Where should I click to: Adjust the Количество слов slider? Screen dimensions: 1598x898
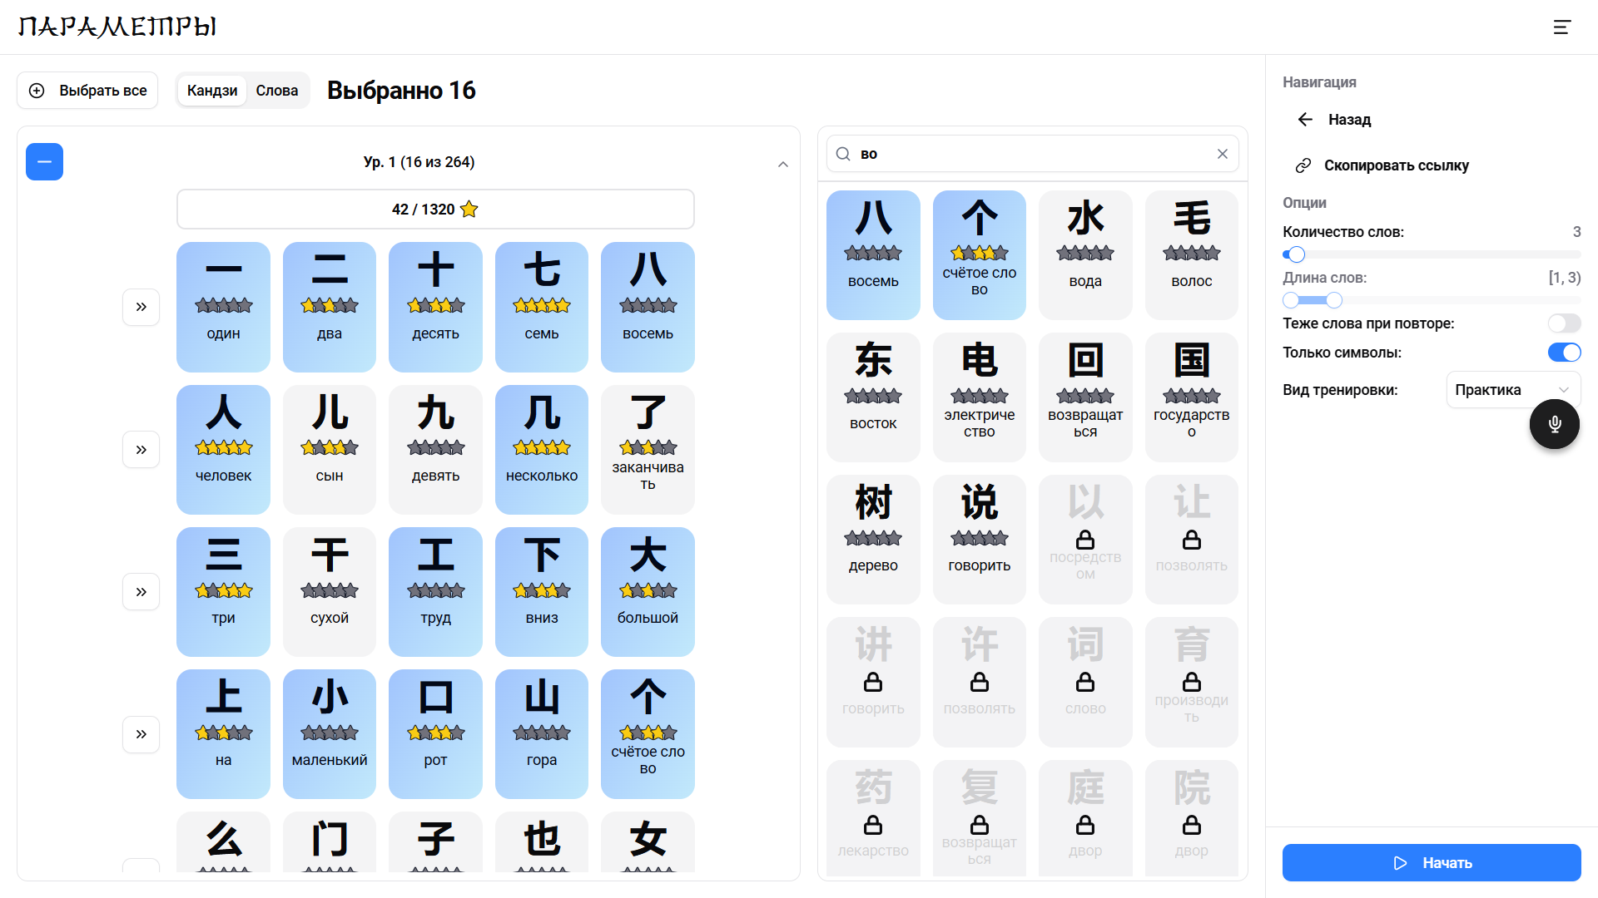click(x=1295, y=254)
